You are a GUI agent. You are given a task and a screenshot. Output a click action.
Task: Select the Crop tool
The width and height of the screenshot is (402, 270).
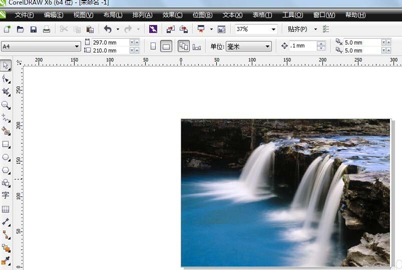click(6, 92)
